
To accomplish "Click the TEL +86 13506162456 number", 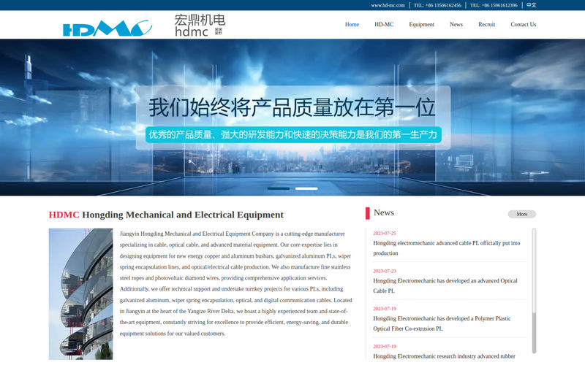I will 437,5.
